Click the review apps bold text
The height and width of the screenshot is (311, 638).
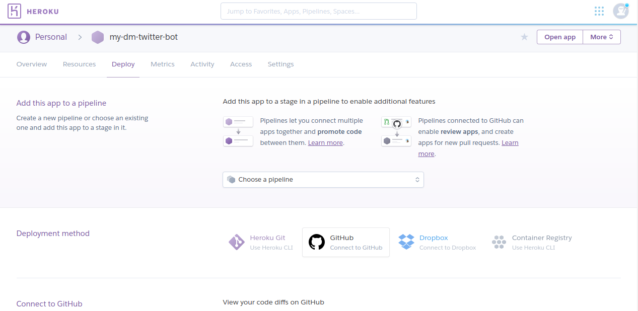point(460,132)
